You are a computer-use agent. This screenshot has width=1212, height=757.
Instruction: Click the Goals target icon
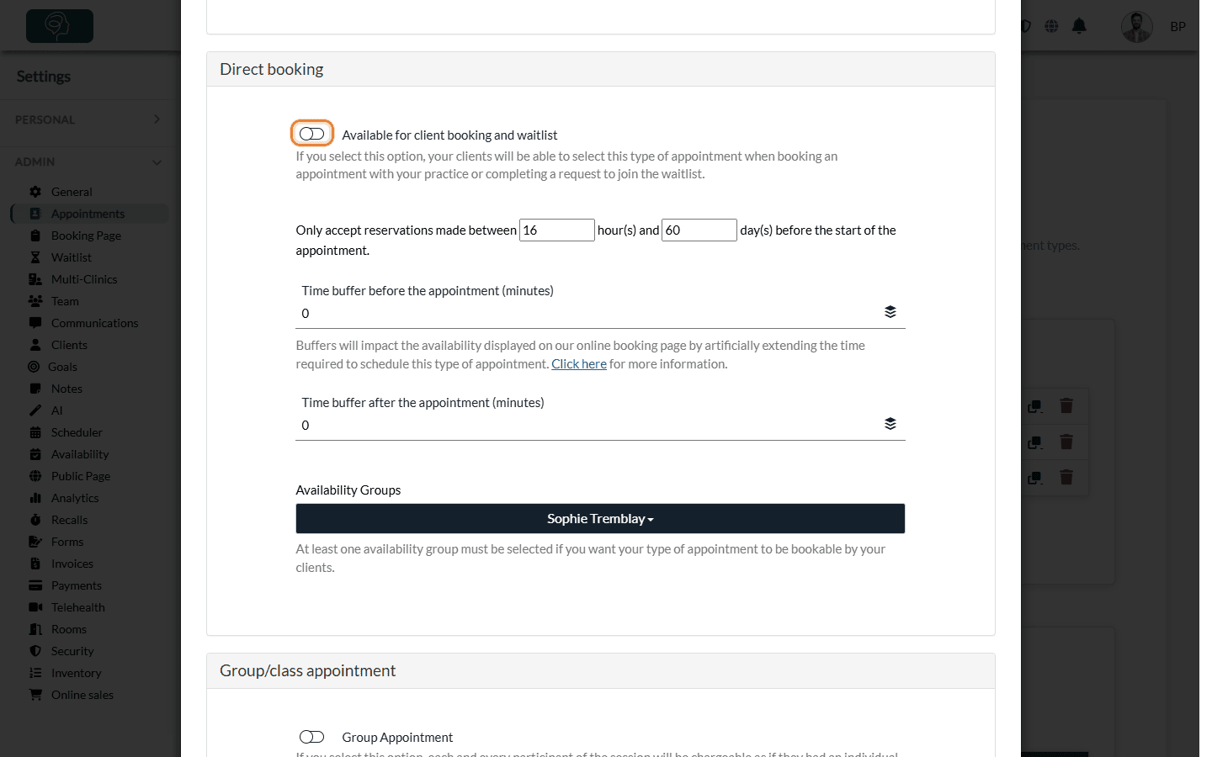point(34,367)
